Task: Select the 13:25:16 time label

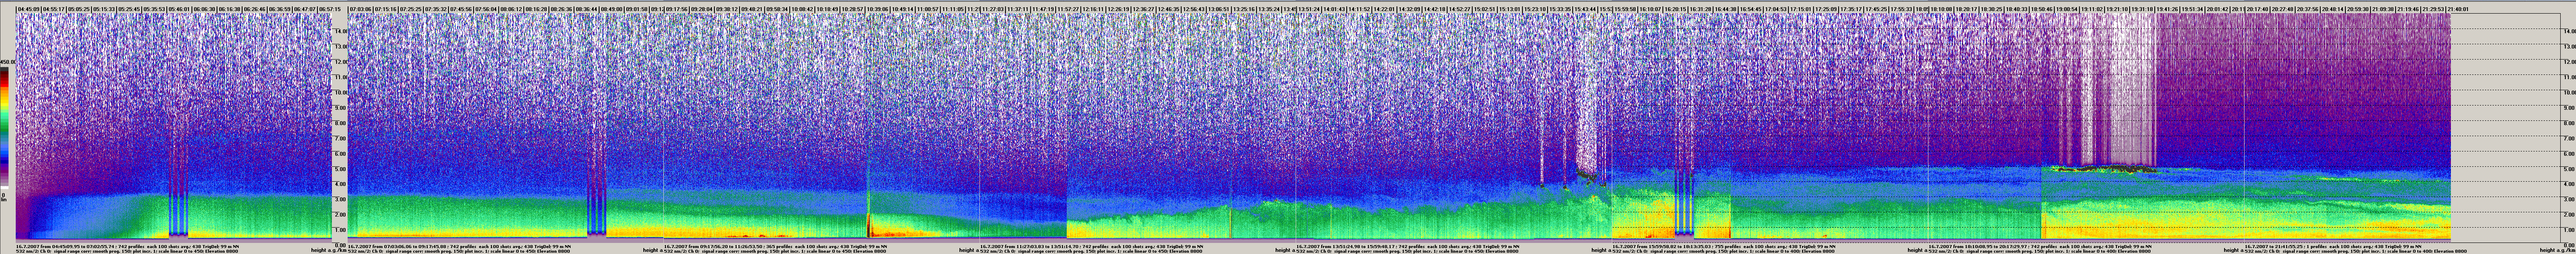Action: tap(1245, 9)
